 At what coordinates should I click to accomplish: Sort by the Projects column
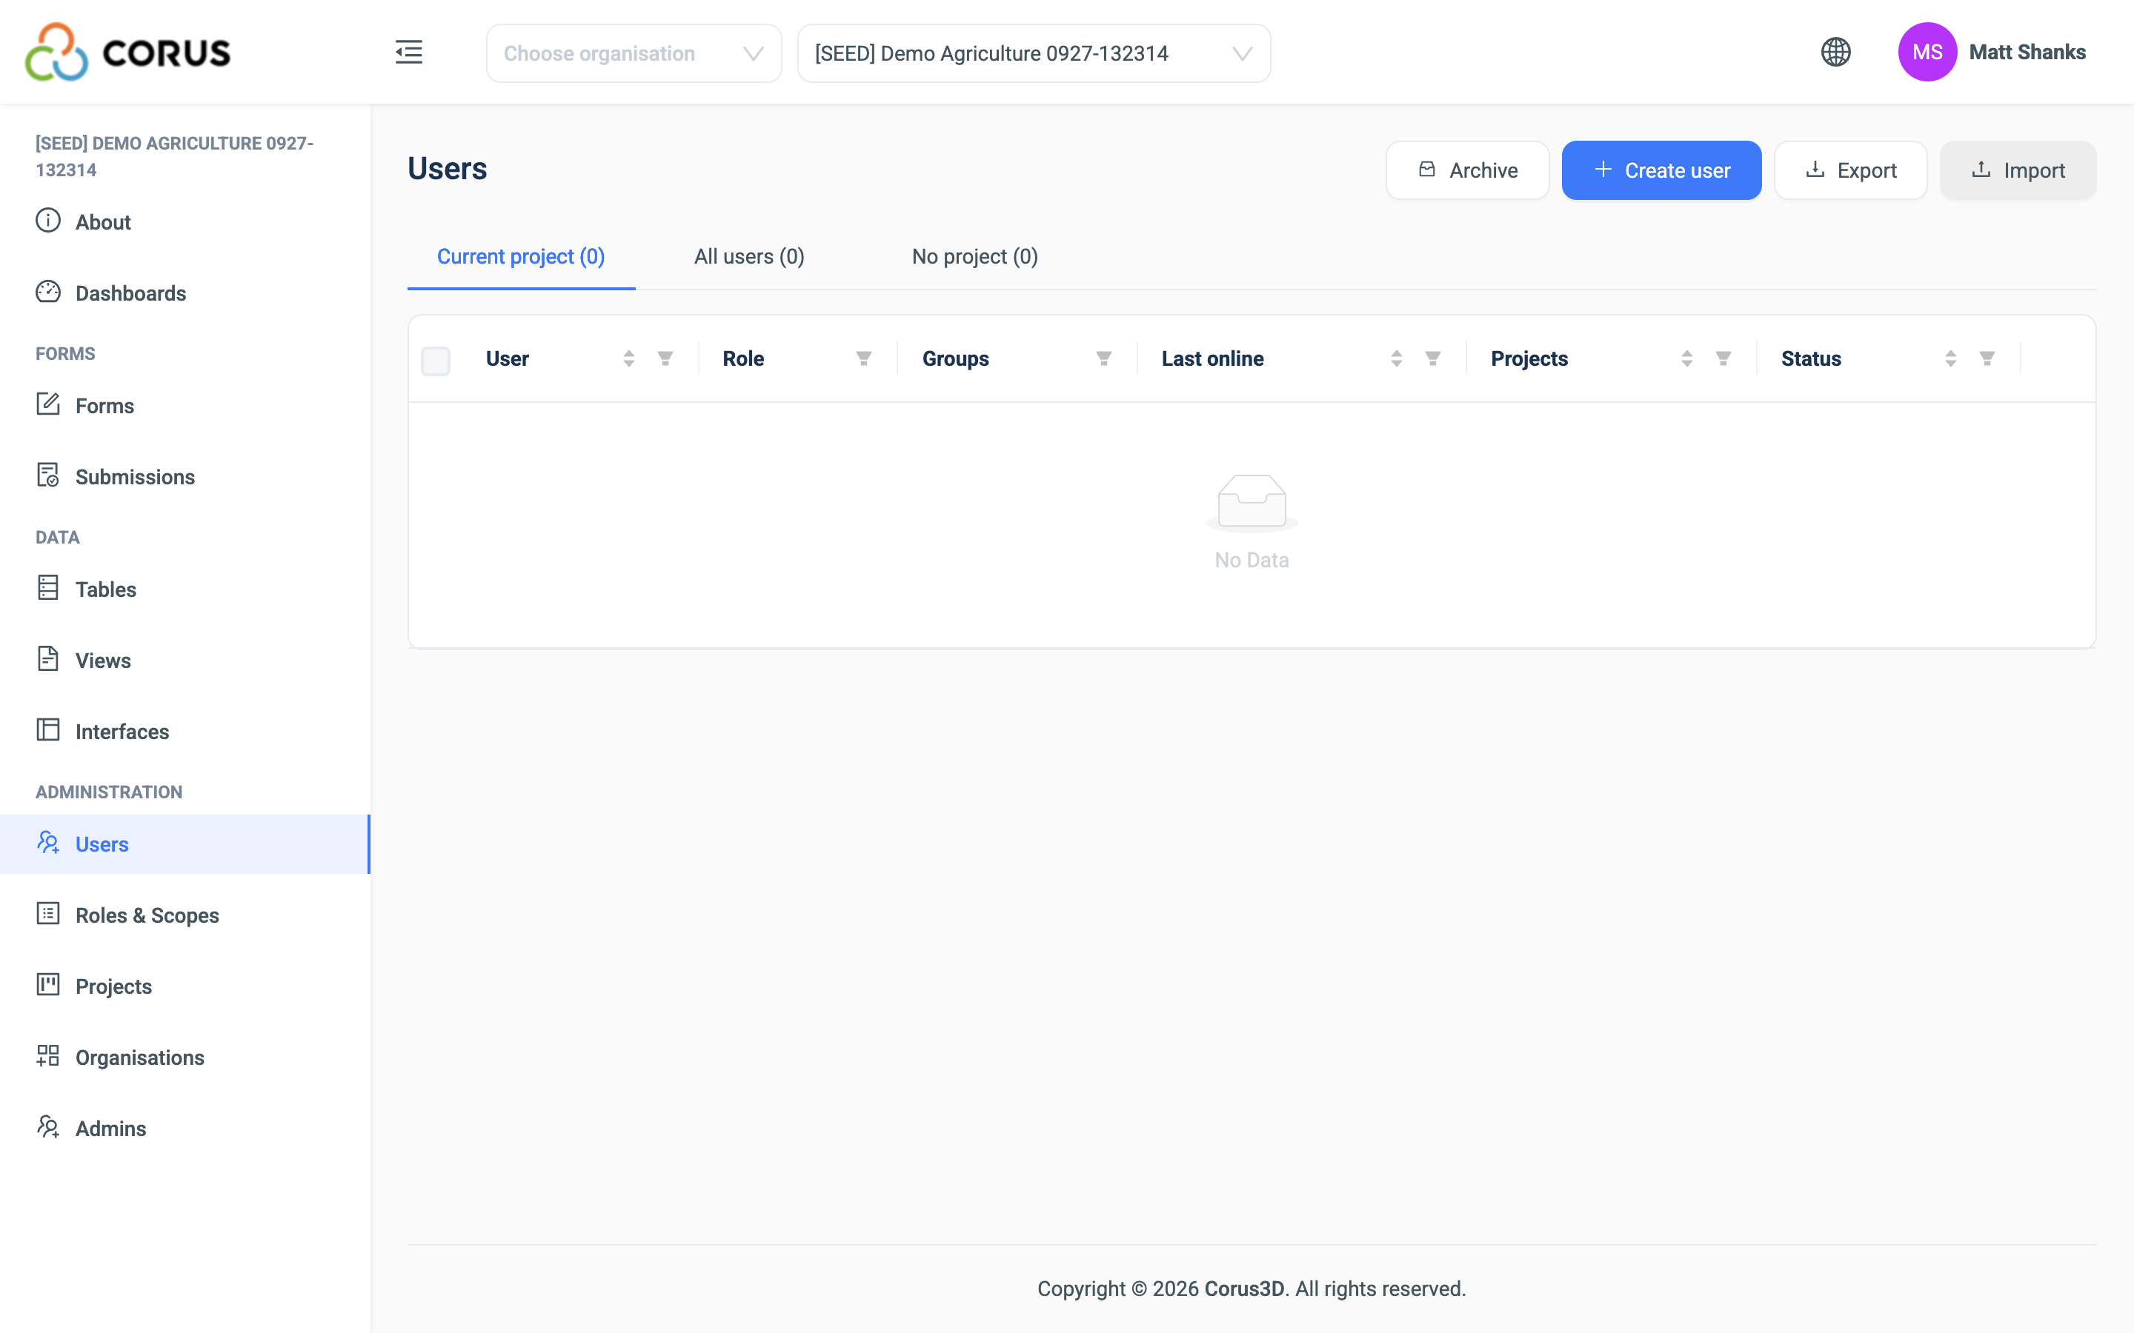point(1686,358)
